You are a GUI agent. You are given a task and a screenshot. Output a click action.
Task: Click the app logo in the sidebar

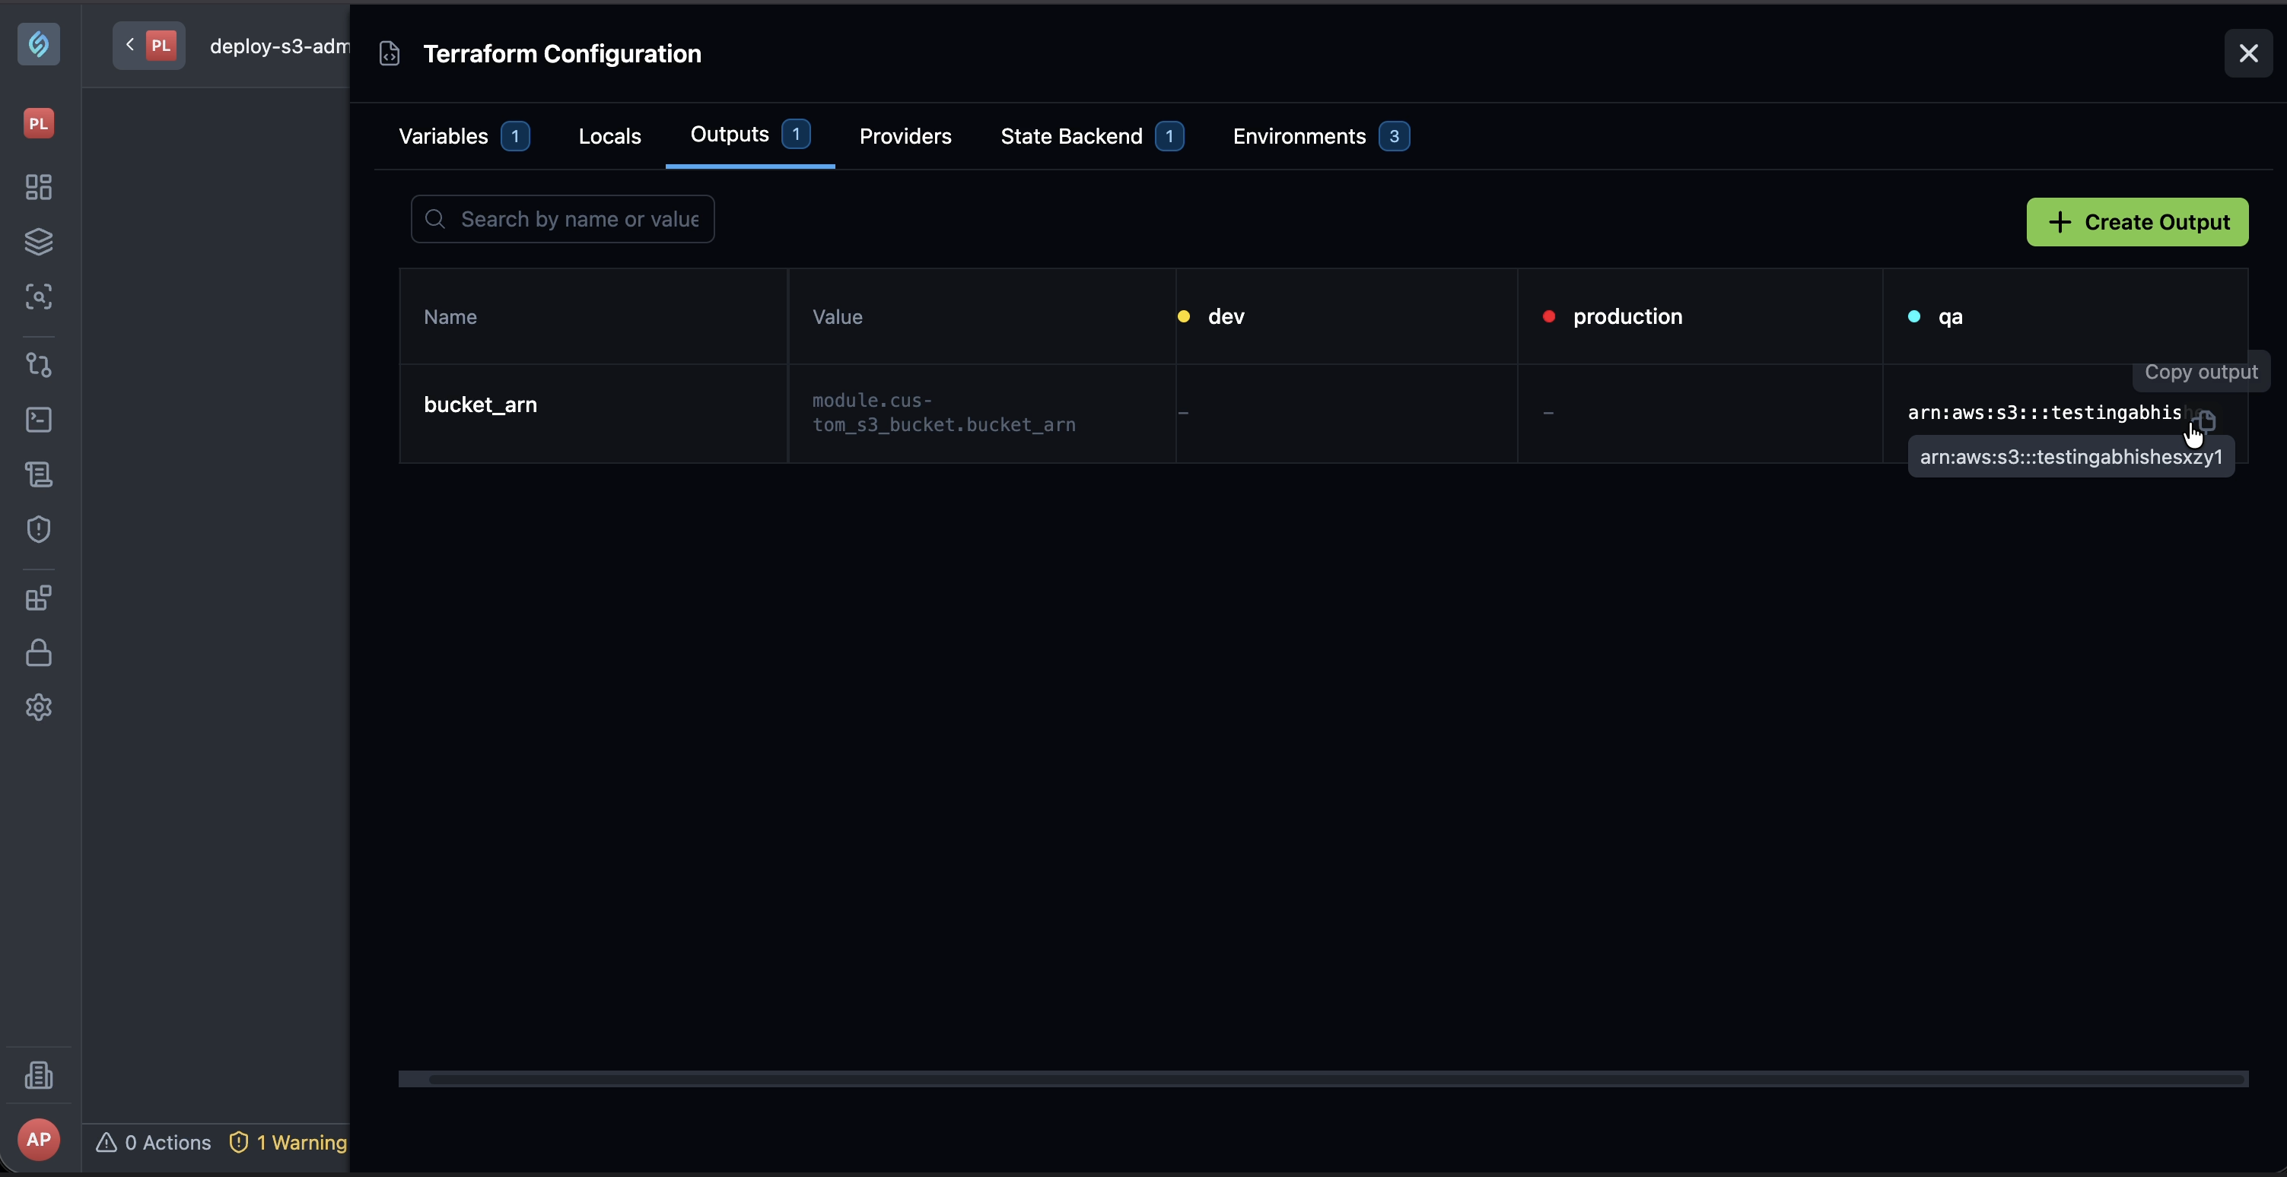[38, 43]
